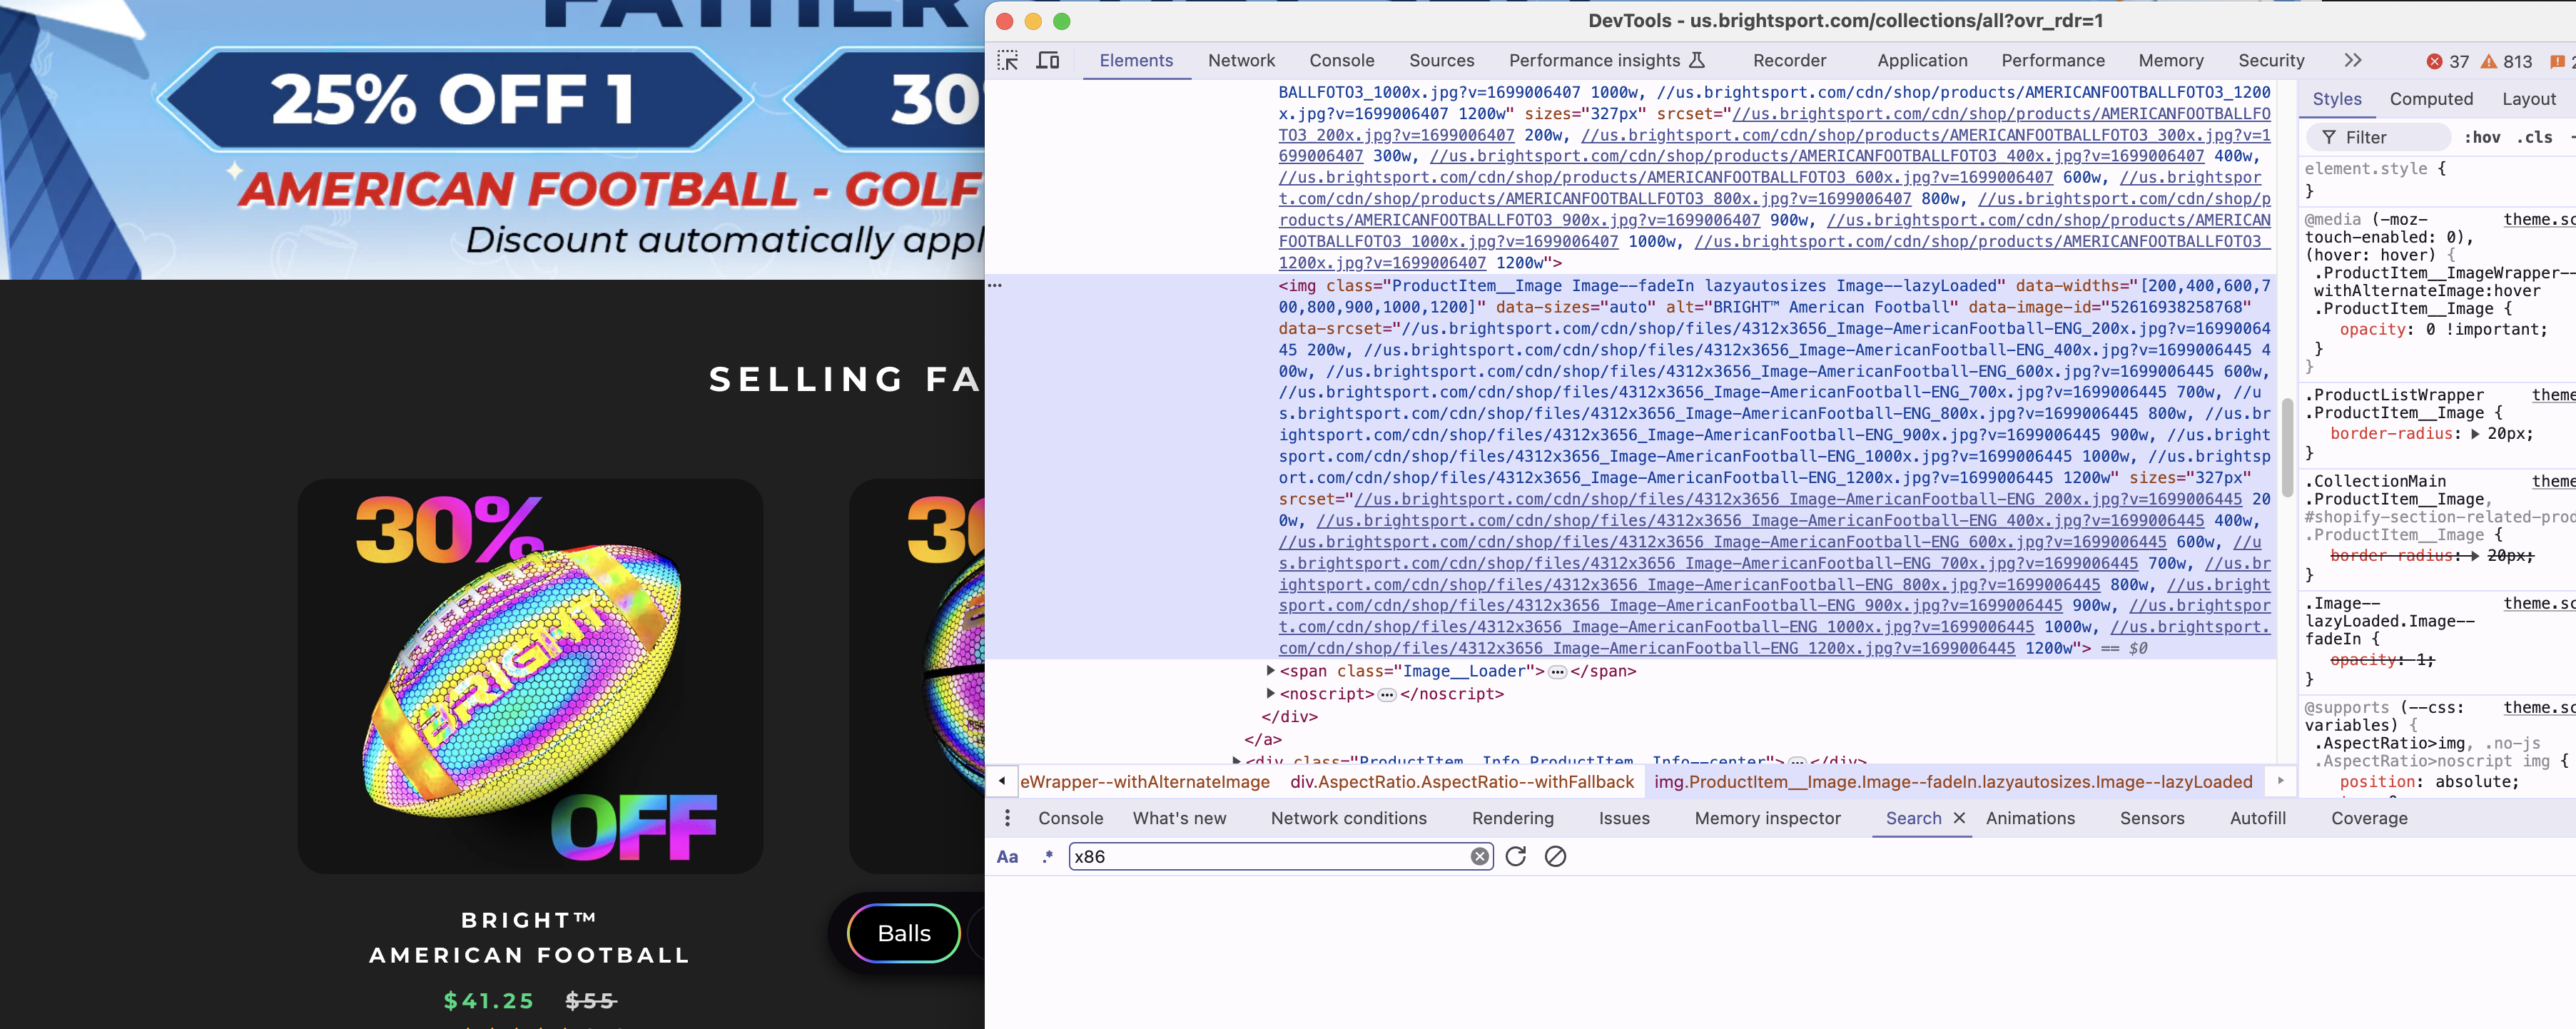The image size is (2576, 1029).
Task: Click the yellow warnings count icon
Action: tap(2488, 61)
